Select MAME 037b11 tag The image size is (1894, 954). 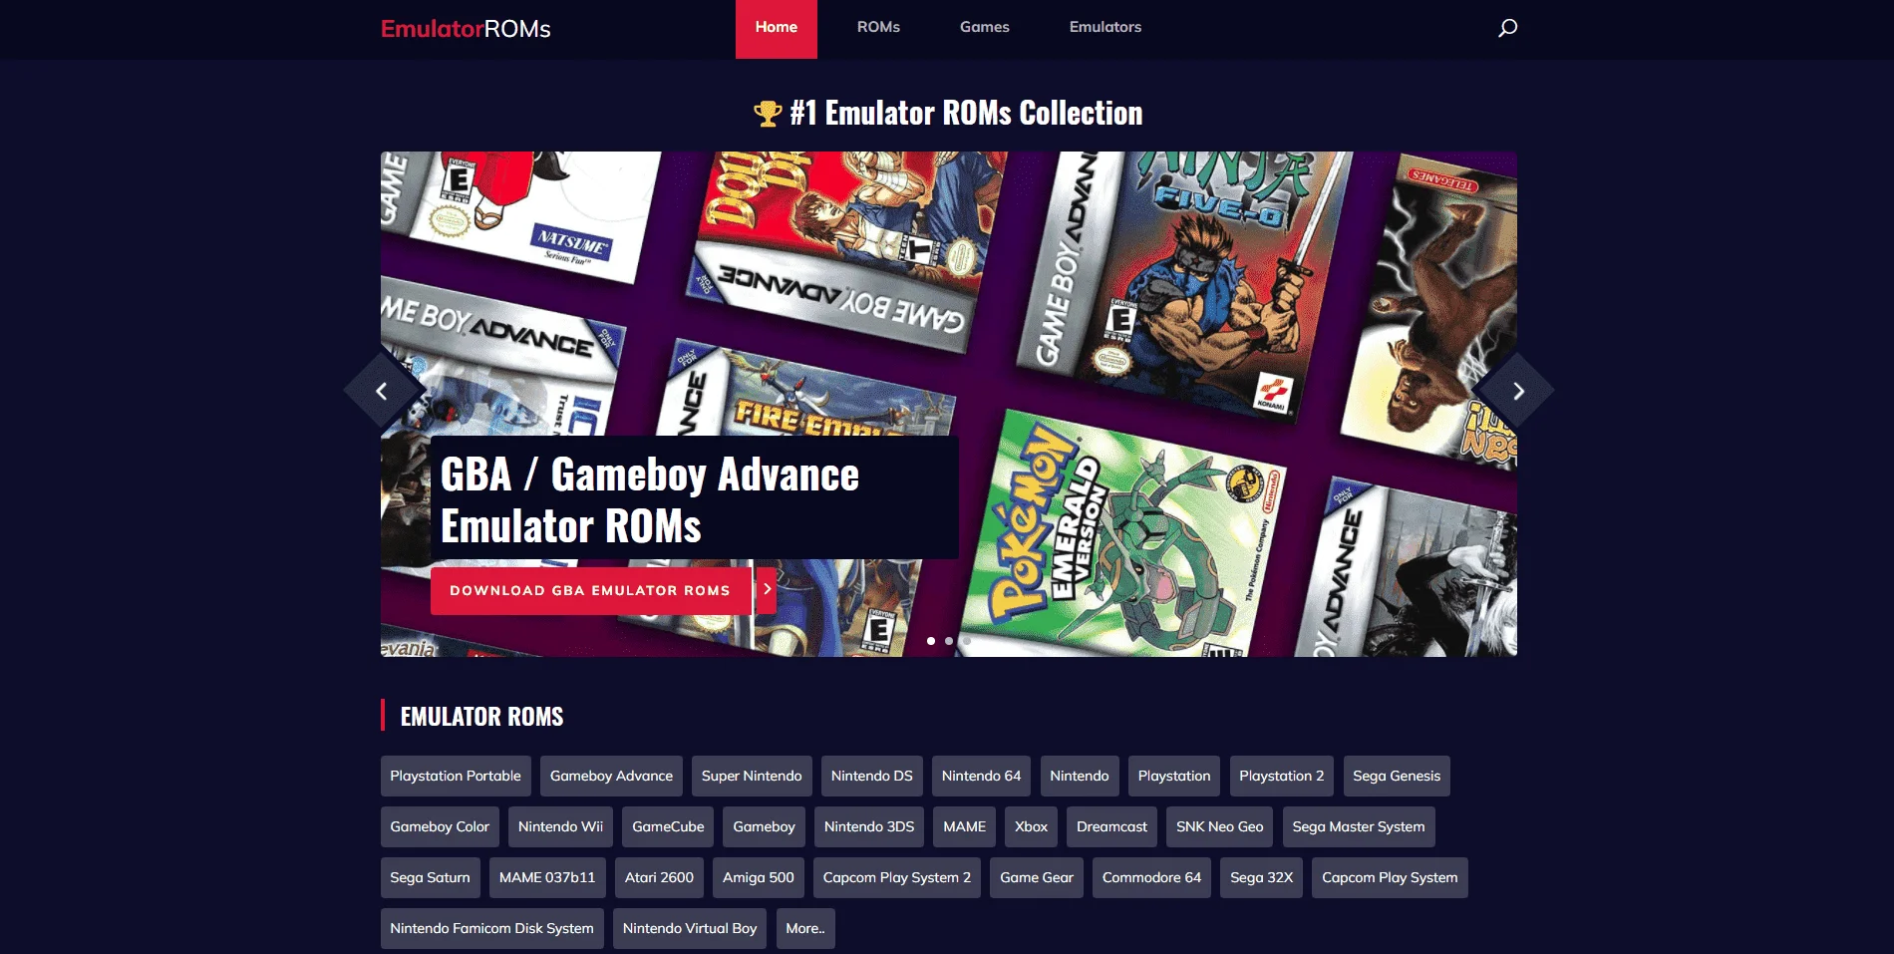tap(547, 877)
